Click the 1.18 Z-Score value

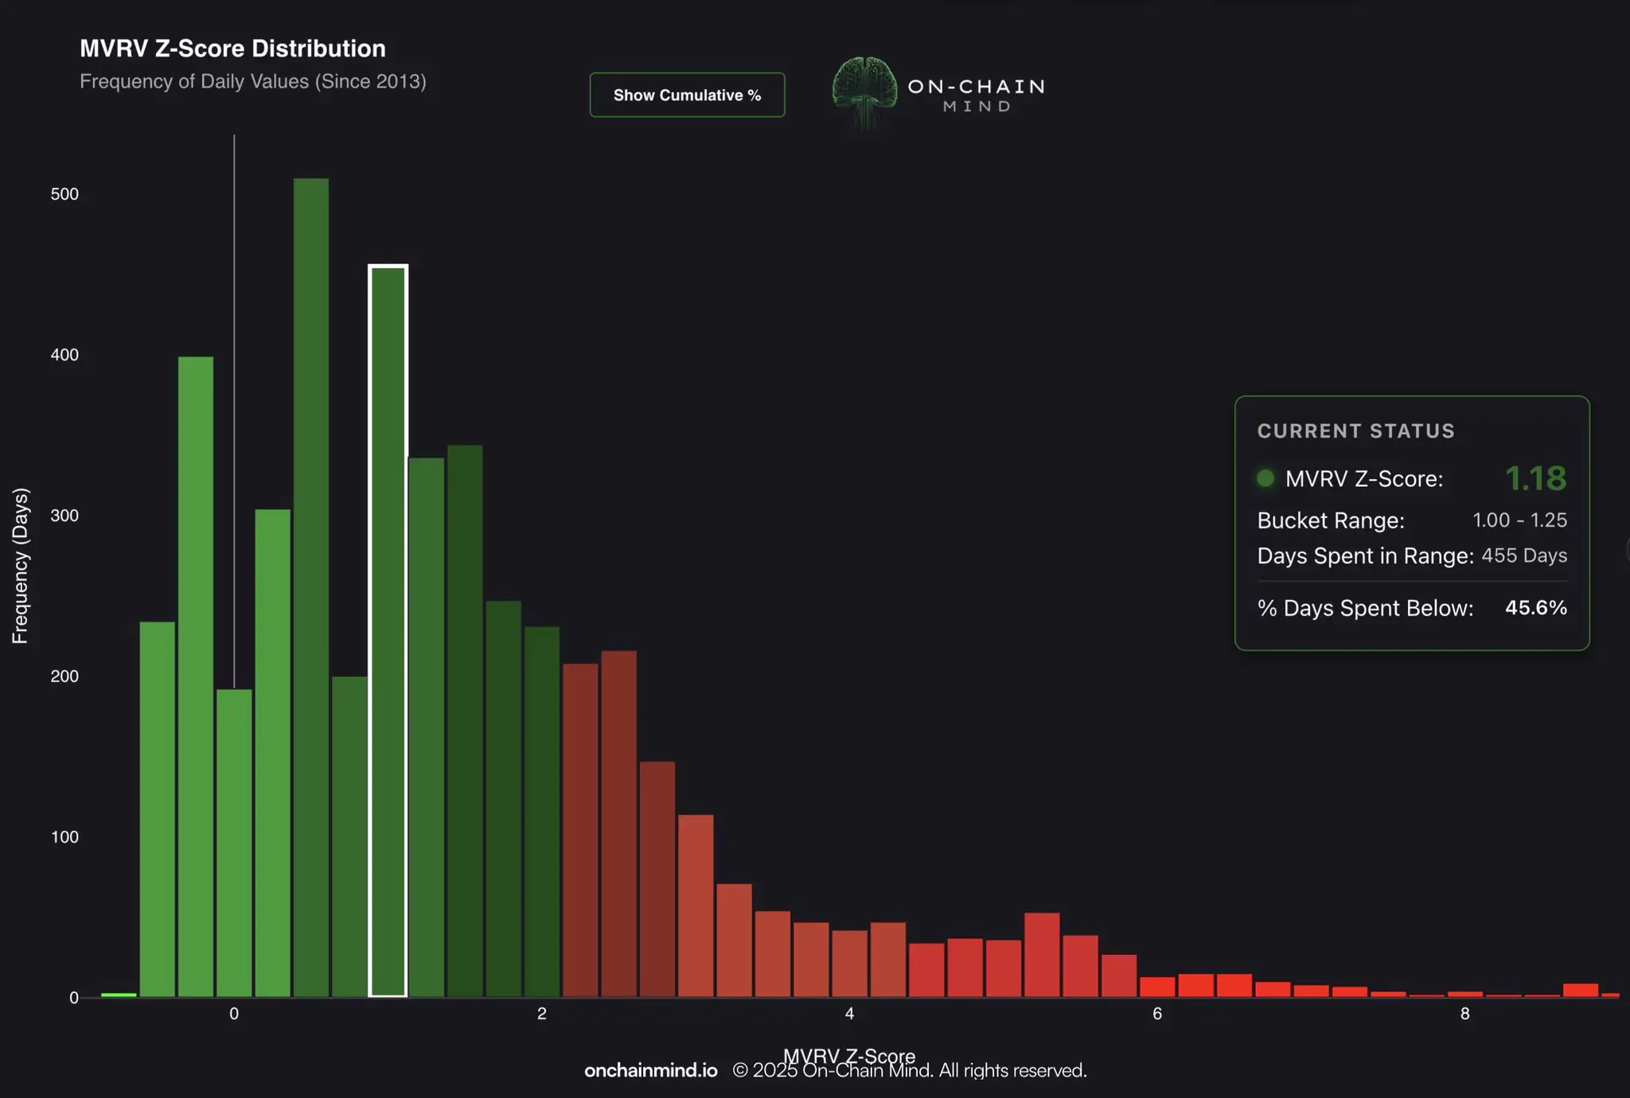(x=1535, y=478)
